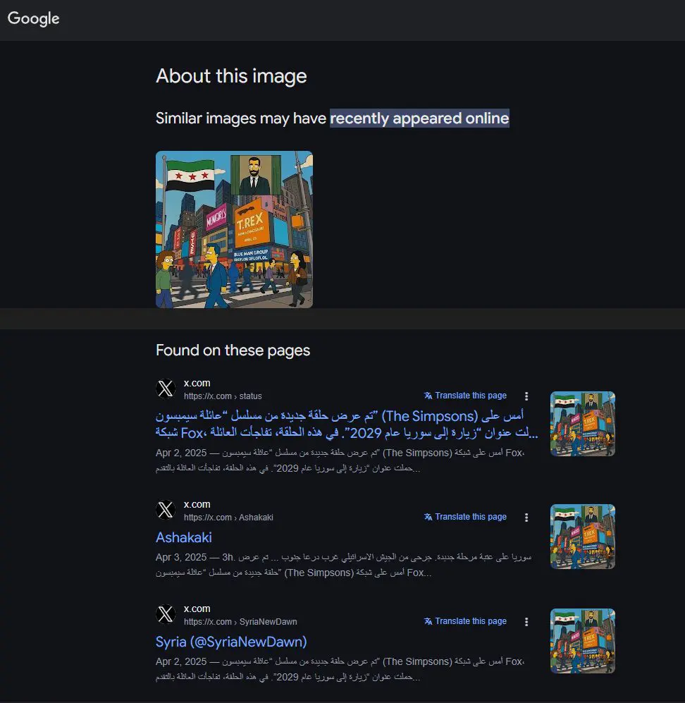Click the 'Apr 3, 2025 — 3h' snippet date

tap(195, 557)
